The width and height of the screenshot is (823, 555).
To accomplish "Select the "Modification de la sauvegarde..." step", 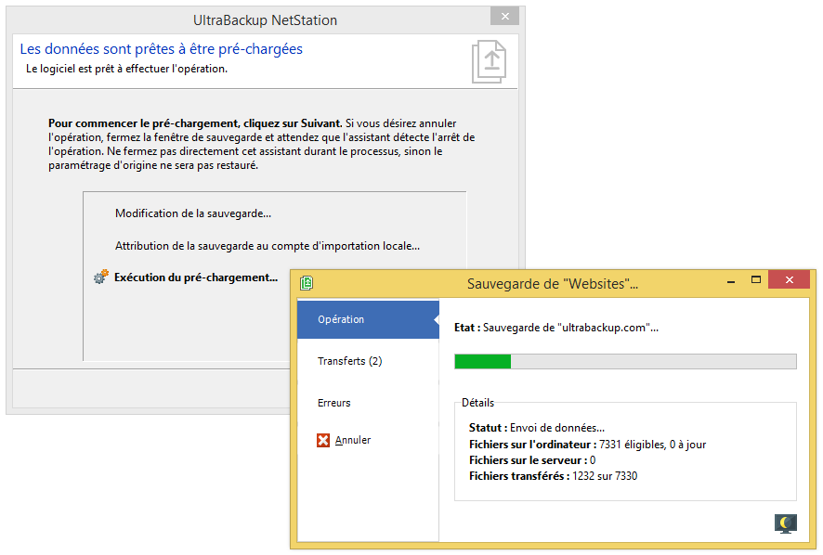I will click(x=193, y=213).
